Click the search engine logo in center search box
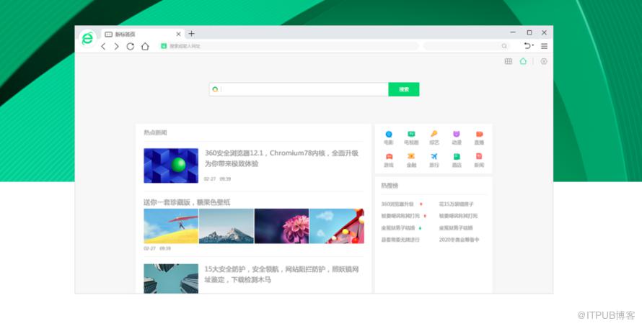 pos(215,89)
